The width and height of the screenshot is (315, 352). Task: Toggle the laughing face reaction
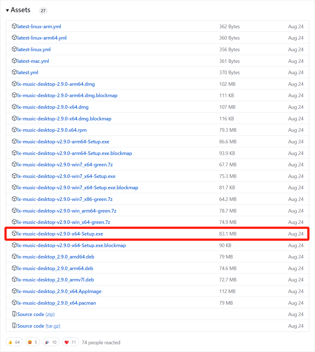(x=33, y=342)
